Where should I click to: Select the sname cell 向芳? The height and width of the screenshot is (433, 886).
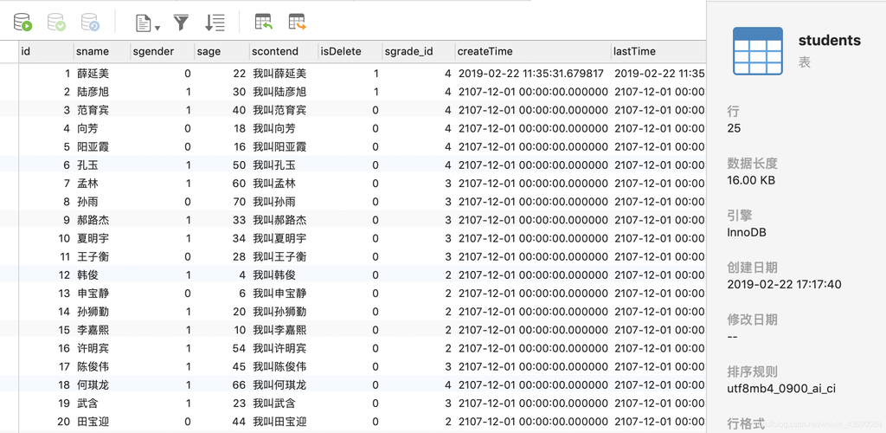pos(87,128)
